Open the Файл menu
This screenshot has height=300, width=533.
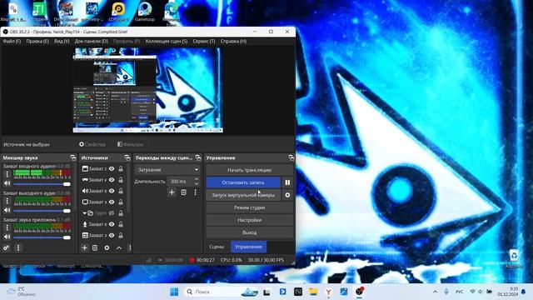12,41
